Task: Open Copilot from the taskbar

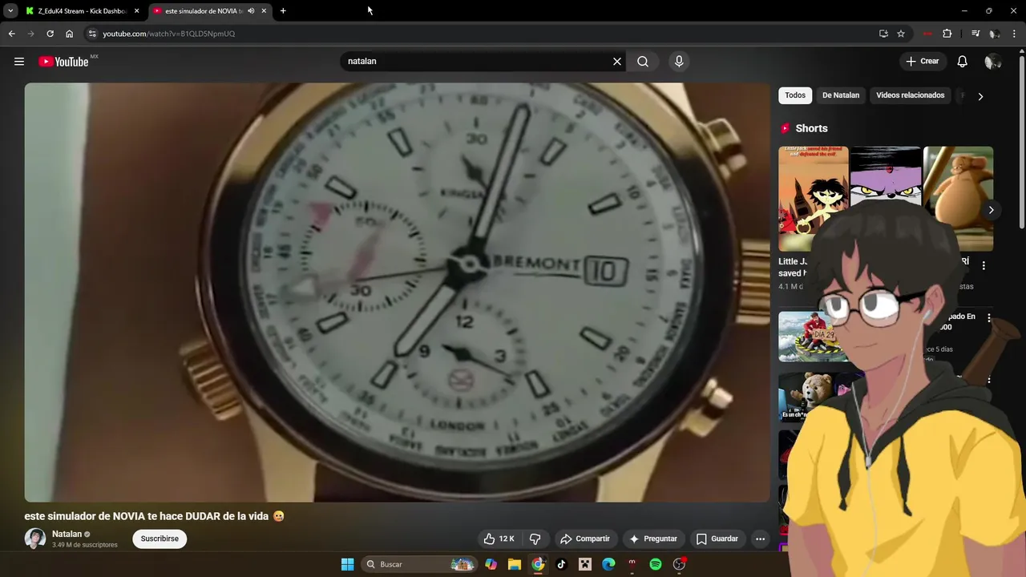Action: (491, 564)
